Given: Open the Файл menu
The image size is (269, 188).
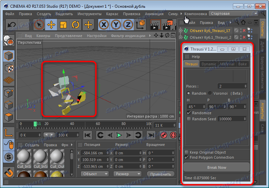Looking at the screenshot, I should (x=9, y=14).
